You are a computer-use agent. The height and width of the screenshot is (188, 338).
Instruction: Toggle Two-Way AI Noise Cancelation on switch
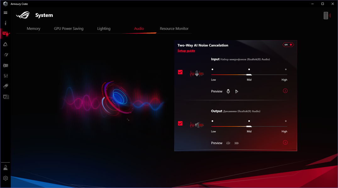click(x=288, y=45)
